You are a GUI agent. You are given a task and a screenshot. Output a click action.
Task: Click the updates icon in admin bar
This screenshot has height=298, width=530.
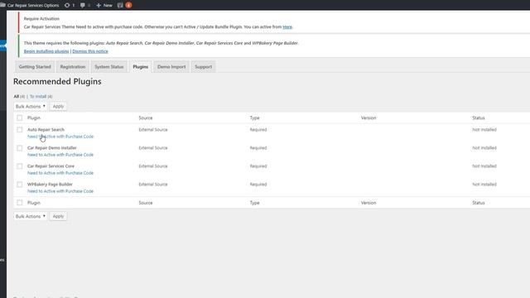(67, 6)
